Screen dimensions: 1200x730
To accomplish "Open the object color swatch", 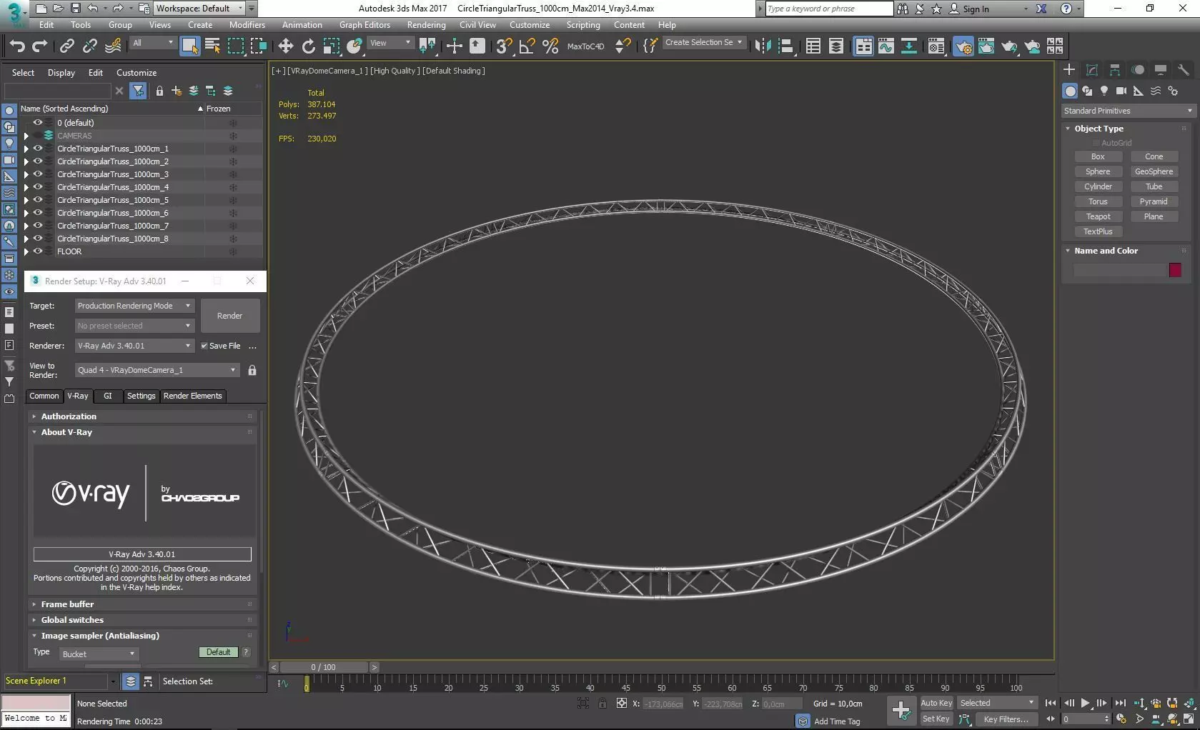I will point(1175,270).
